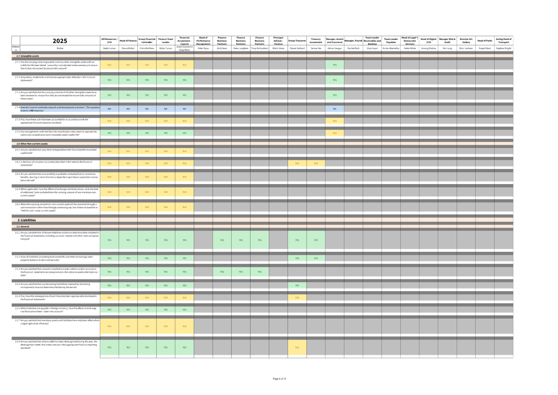Select the first blue NO cell in research row
The image size is (558, 395).
(x=109, y=109)
